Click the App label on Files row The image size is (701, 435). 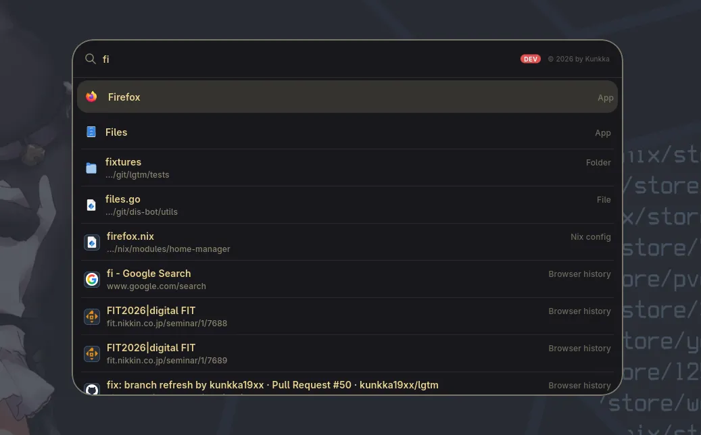point(603,132)
